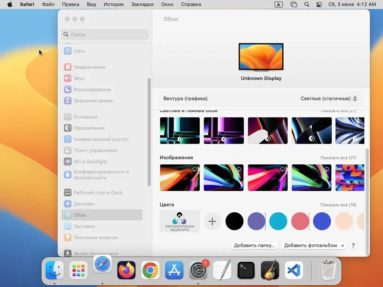Click the Заставка screensaver icon
383x287 pixels.
click(68, 226)
